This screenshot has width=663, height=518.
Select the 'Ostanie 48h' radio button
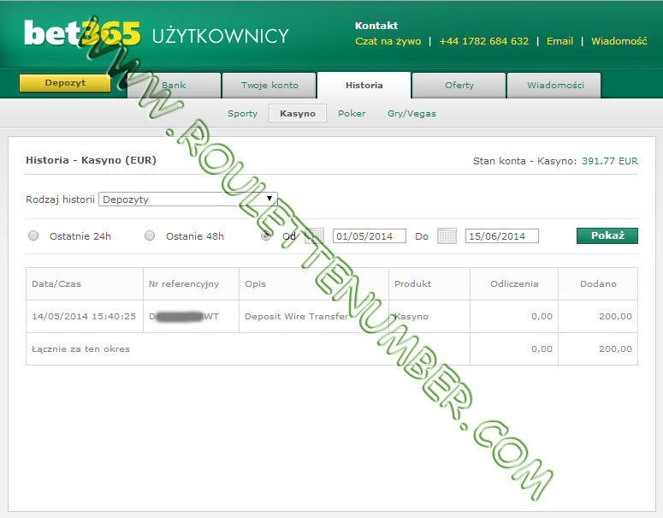click(150, 235)
